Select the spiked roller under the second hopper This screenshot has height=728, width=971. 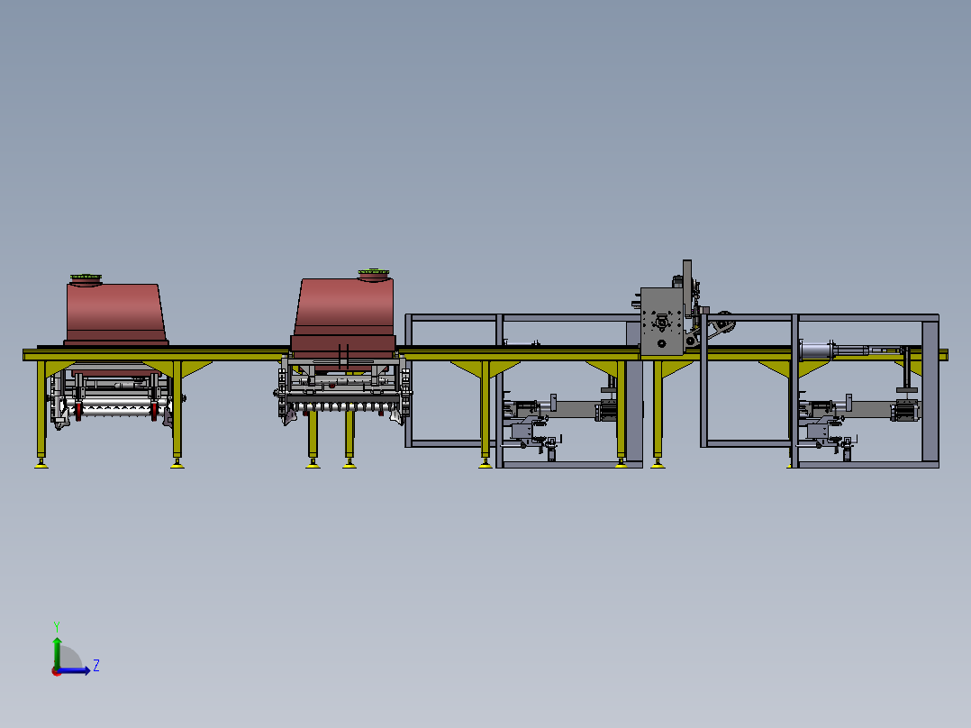pos(344,407)
